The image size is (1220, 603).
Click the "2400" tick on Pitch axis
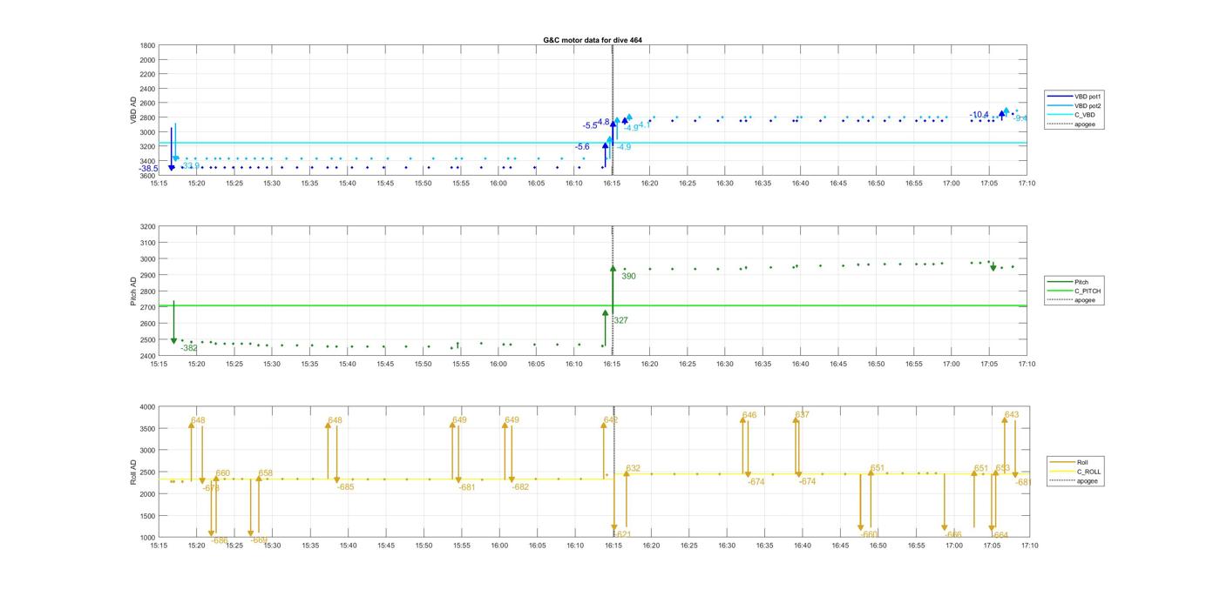click(x=147, y=357)
